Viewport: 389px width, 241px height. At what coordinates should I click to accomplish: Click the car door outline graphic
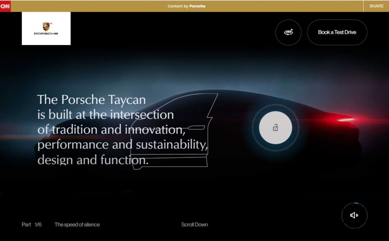[x=174, y=131]
